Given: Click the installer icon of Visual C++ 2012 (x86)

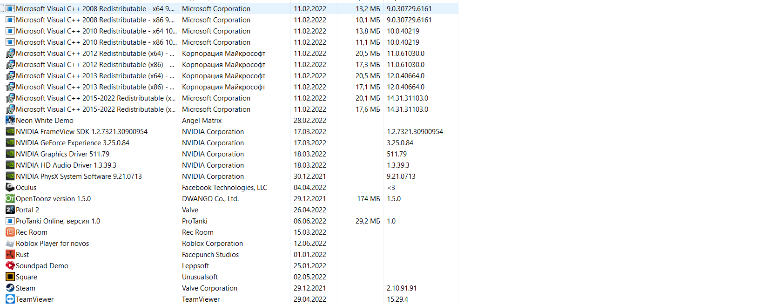Looking at the screenshot, I should click(10, 65).
